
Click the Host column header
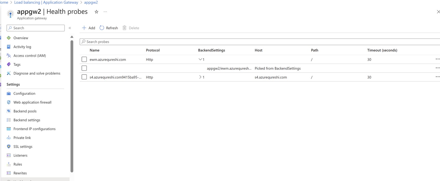[258, 50]
